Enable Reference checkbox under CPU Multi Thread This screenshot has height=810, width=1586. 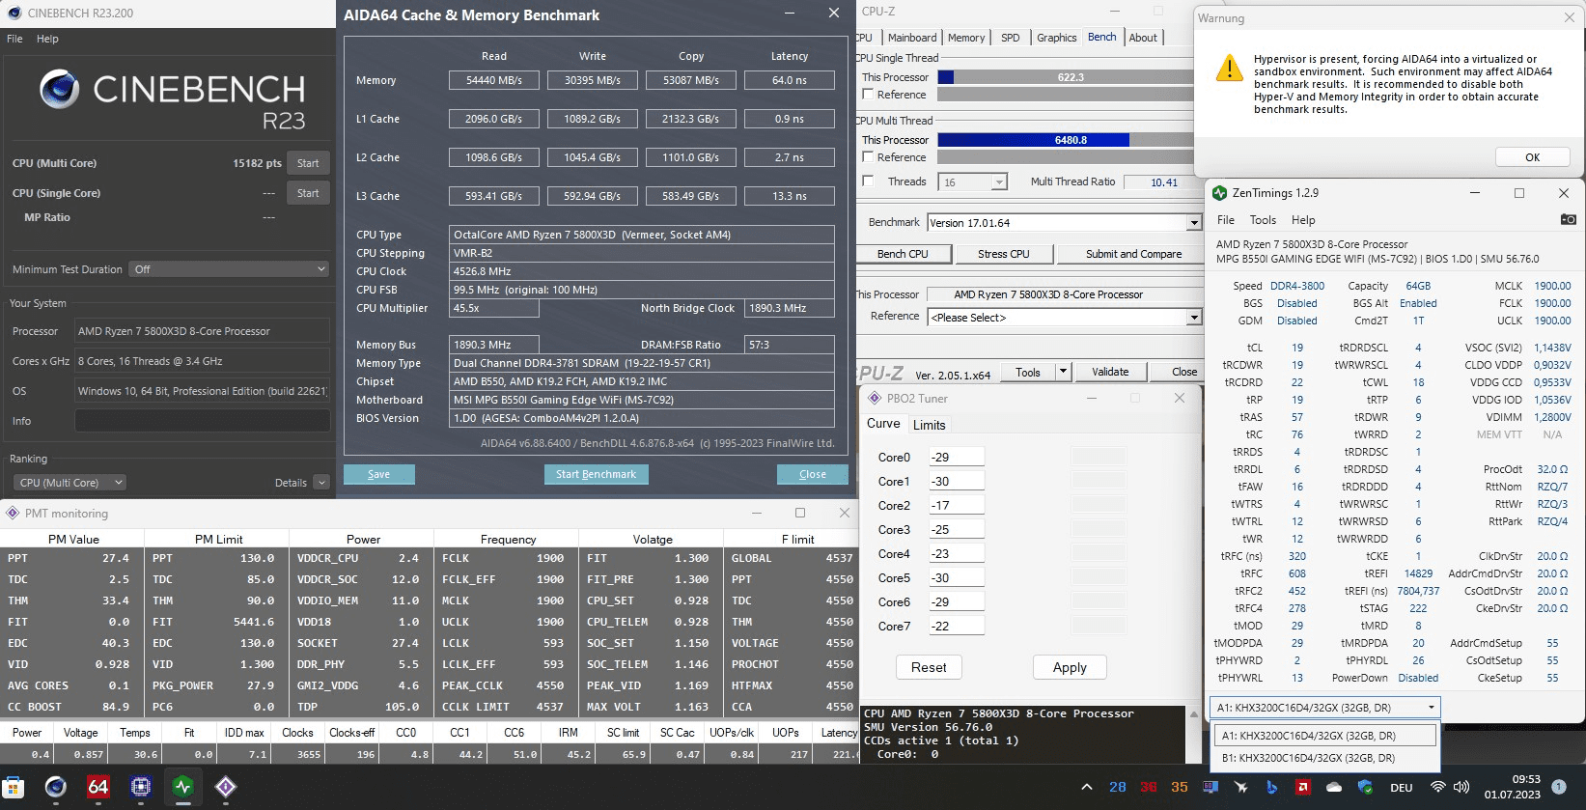click(x=868, y=157)
